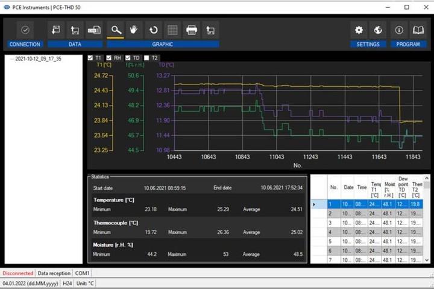Click the up arrow of table scrollbar

coord(427,178)
